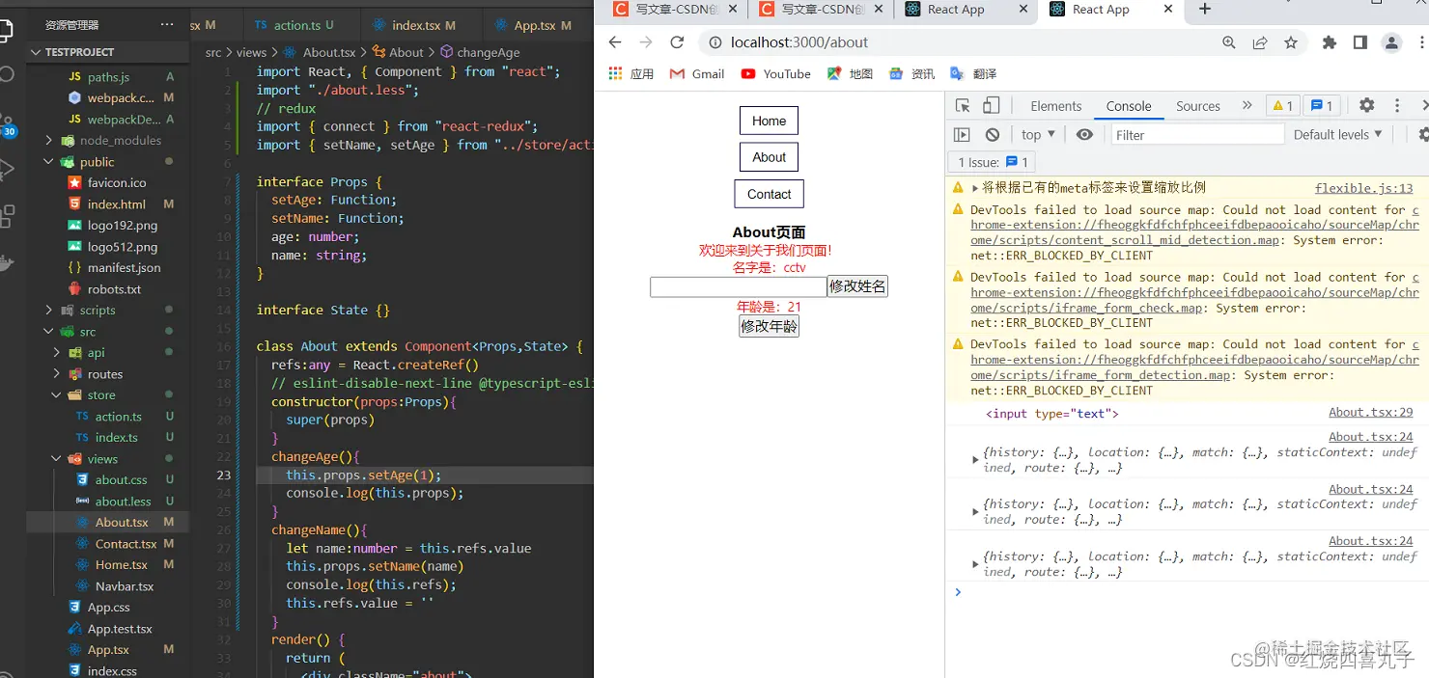Click the 修改年龄 button
The image size is (1429, 678).
click(769, 326)
